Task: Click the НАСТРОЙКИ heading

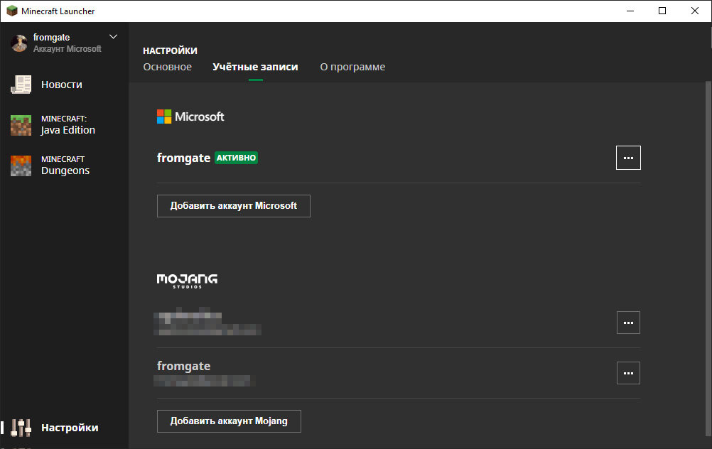Action: pyautogui.click(x=171, y=51)
